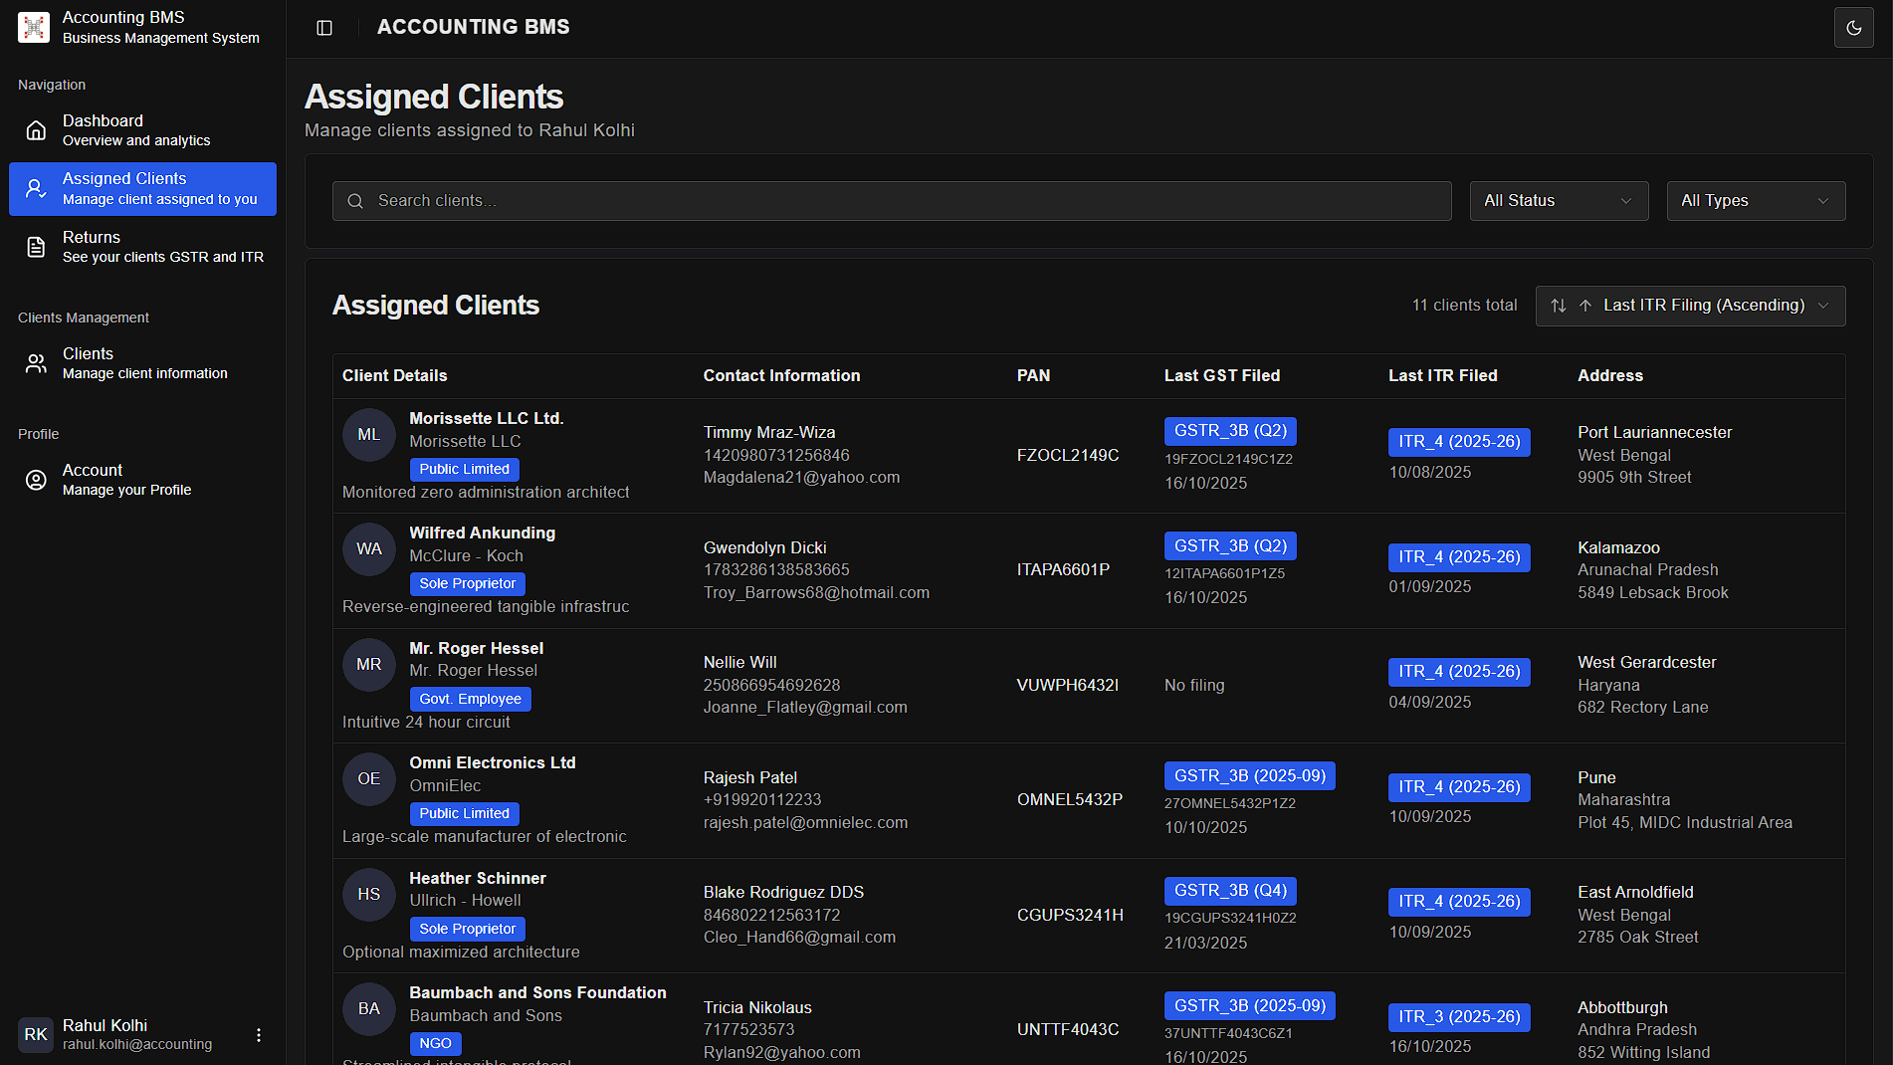Click the sort arrows icon beside Last ITR Filing
This screenshot has width=1893, height=1065.
click(1558, 306)
